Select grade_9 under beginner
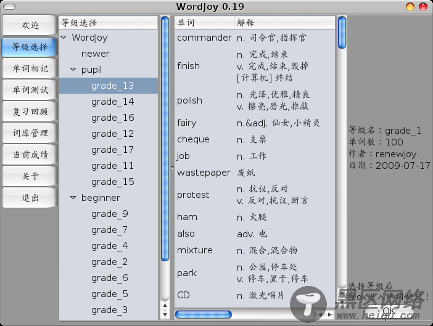This screenshot has height=326, width=433. (109, 214)
